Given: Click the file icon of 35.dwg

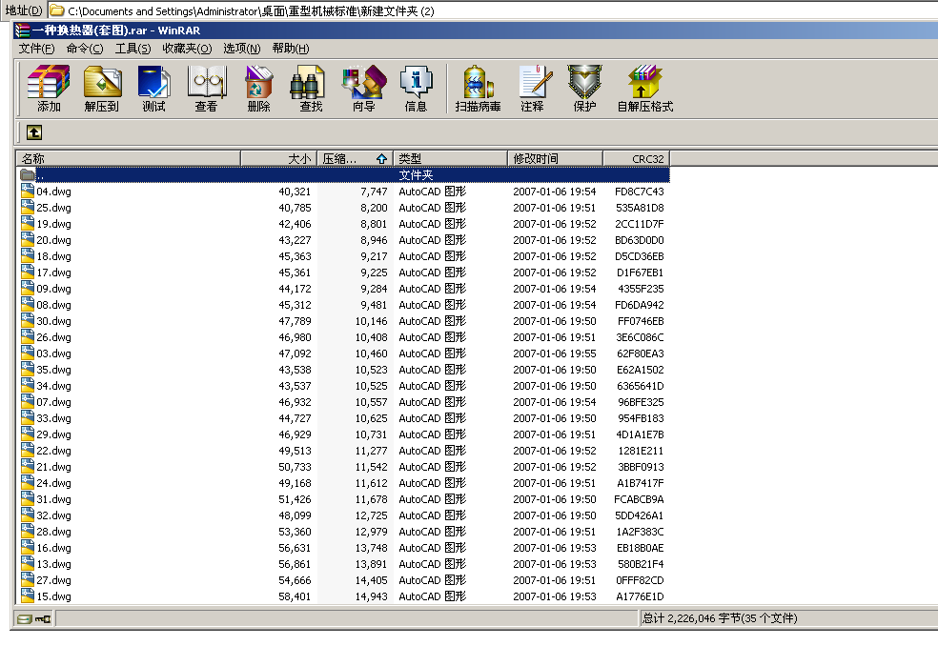Looking at the screenshot, I should [27, 369].
